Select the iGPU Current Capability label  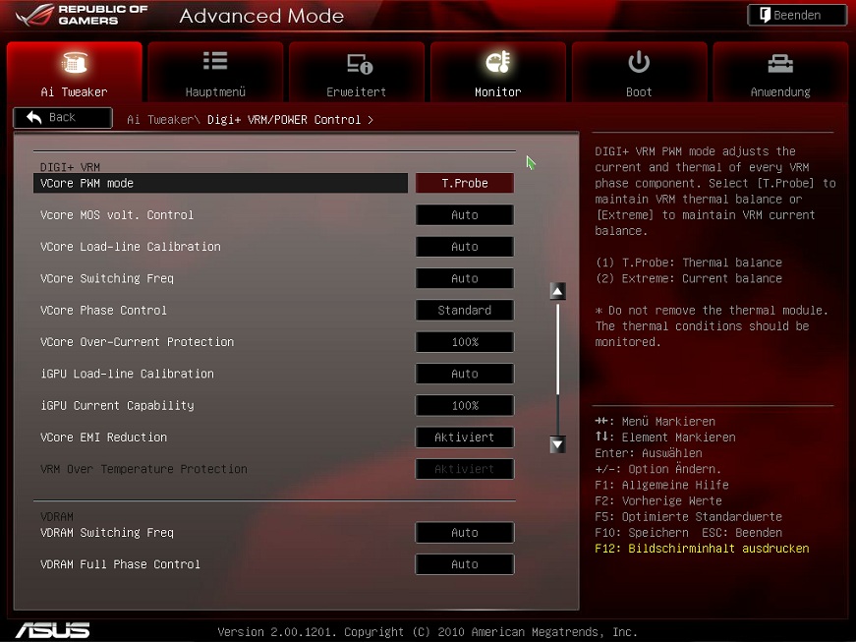click(117, 406)
